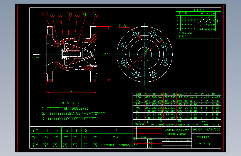Viewport: 241px width, 156px height.
Task: Select "1.0" in pressure table header row
Action: (201, 14)
